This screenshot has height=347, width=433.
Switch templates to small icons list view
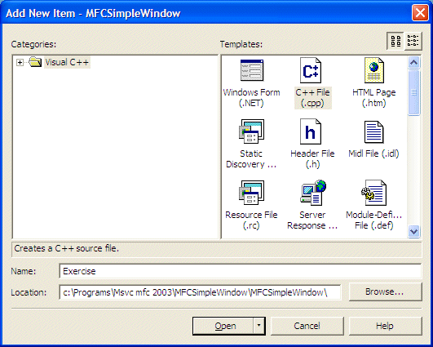click(x=413, y=41)
